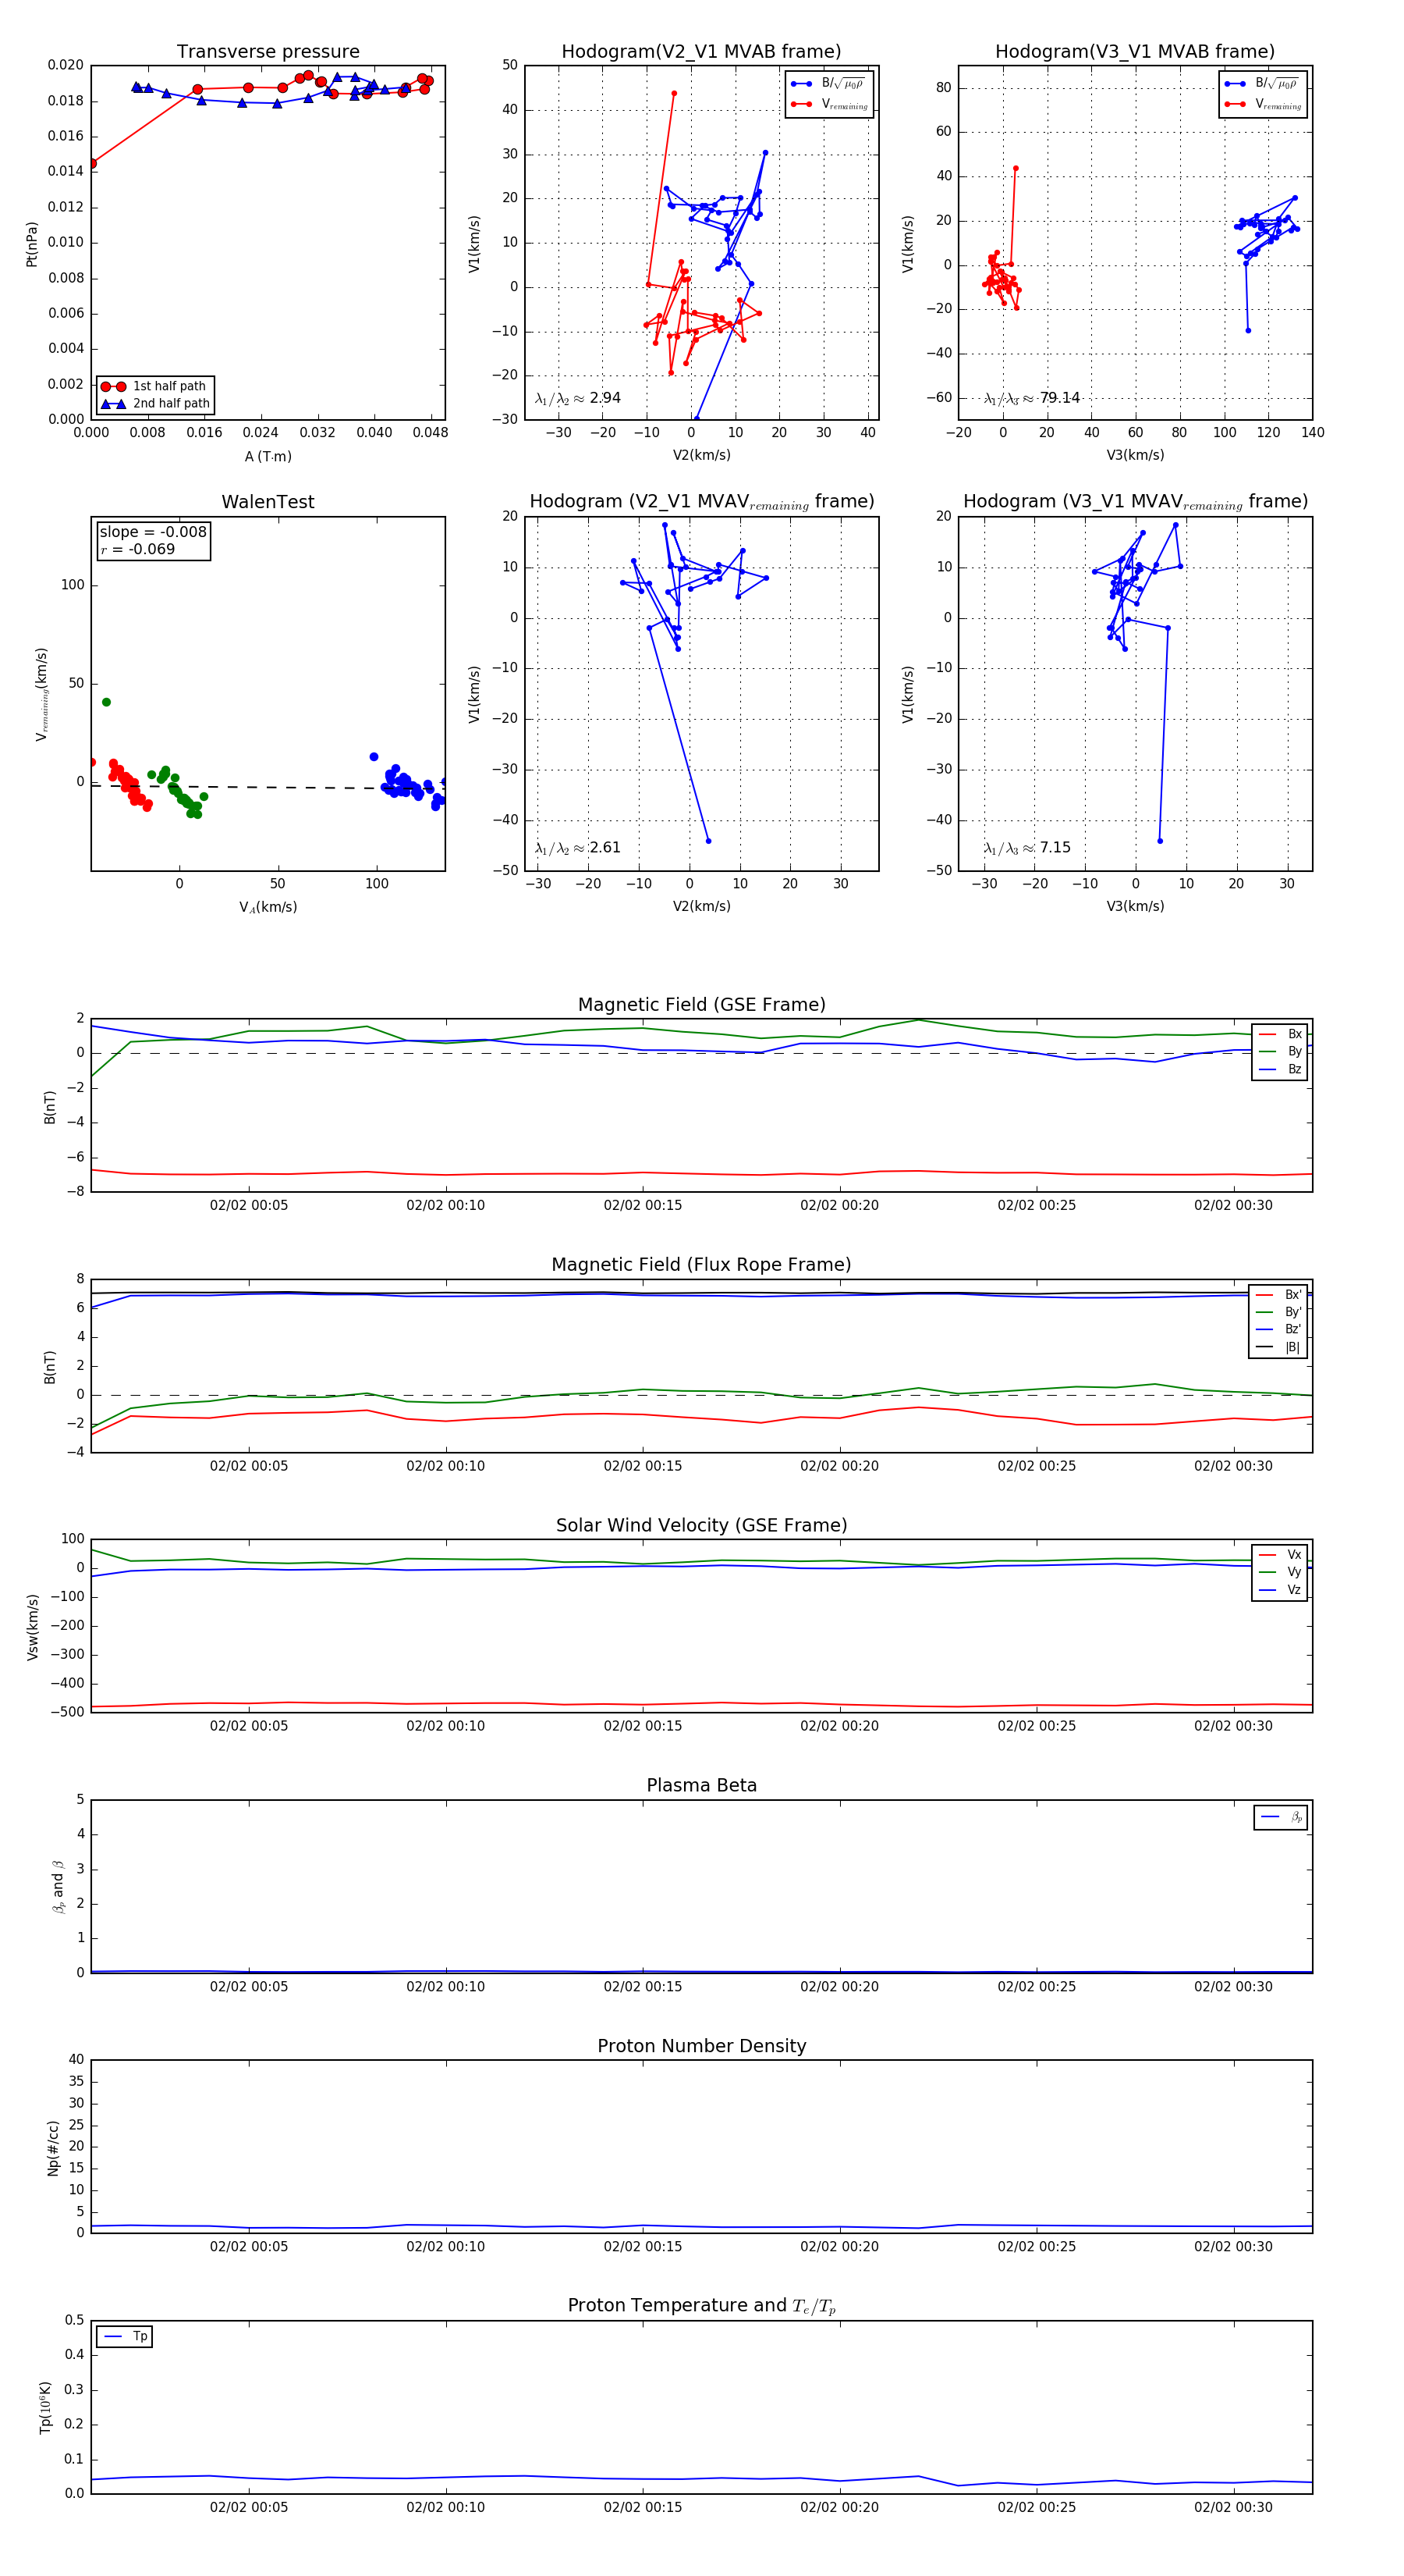1404x2576 pixels.
Task: Click the red first data point in pressure plot
Action: point(92,163)
